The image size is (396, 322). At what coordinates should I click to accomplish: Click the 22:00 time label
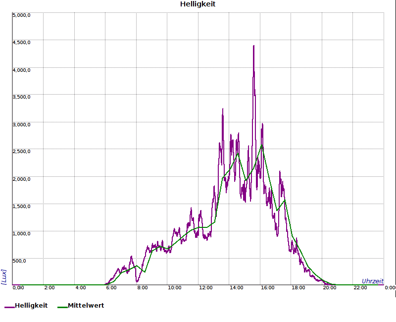[360, 288]
